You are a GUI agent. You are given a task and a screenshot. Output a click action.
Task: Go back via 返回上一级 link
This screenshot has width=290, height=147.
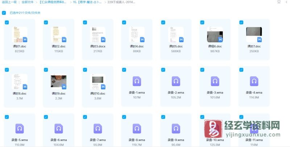point(9,2)
